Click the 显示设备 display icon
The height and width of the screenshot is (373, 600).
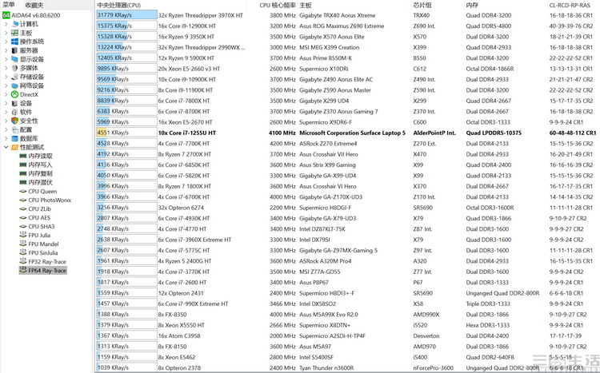coord(15,59)
